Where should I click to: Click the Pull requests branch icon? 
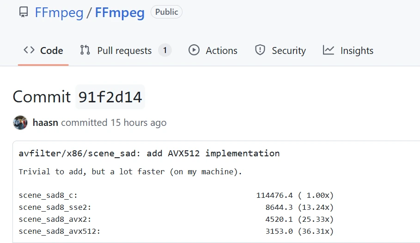point(85,50)
